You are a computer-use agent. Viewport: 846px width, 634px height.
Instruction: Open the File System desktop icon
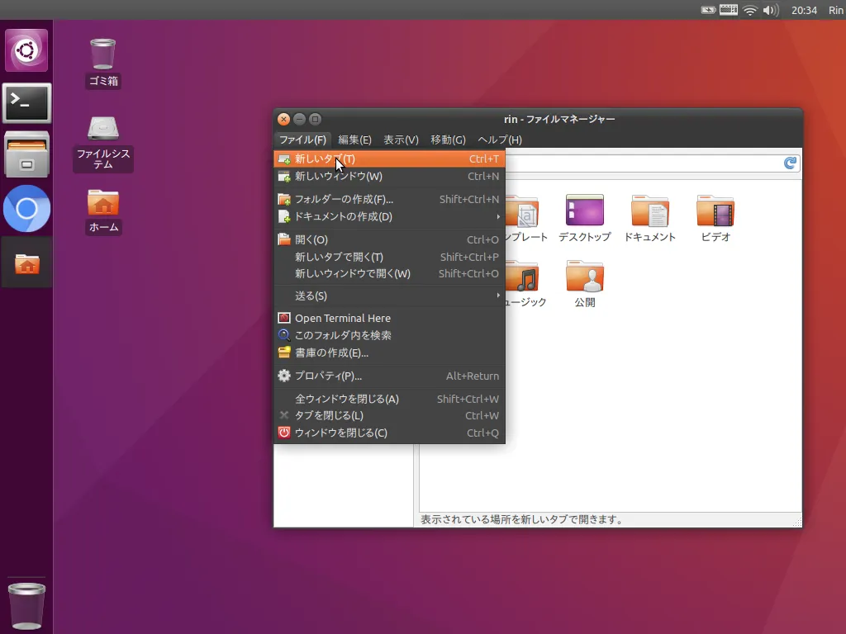[102, 129]
